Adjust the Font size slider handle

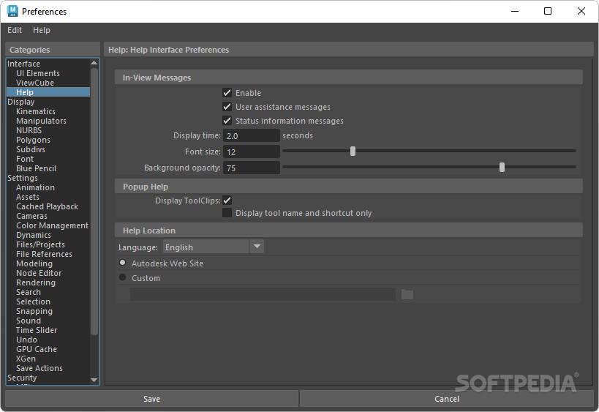(x=353, y=151)
